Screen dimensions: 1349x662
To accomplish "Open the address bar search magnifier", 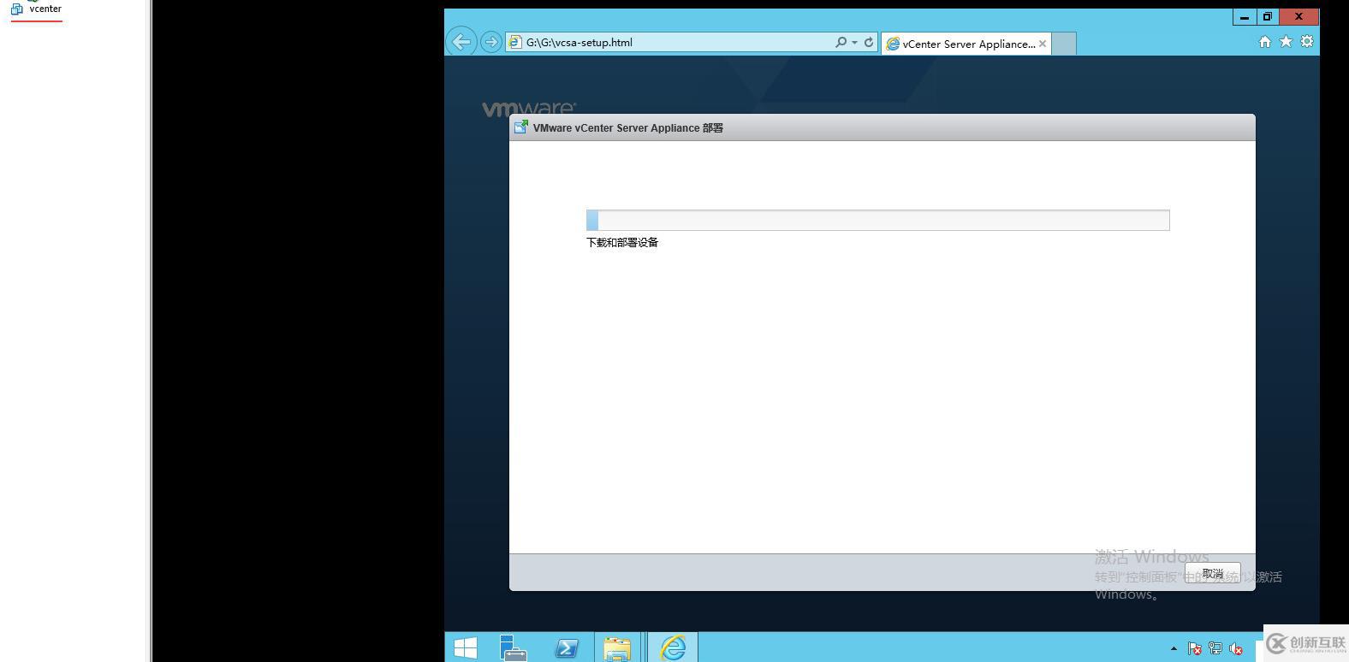I will pyautogui.click(x=841, y=42).
